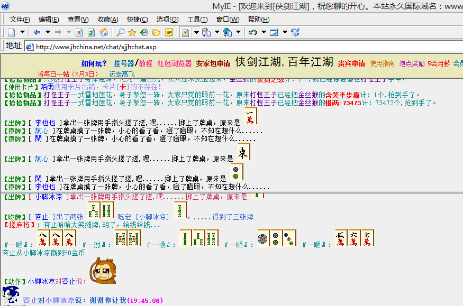
Task: Click 小脚冰凉 in the red 出牌 line
Action: coord(49,197)
